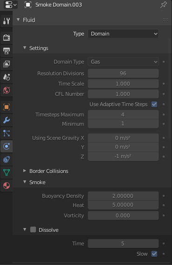The height and width of the screenshot is (265, 172).
Task: Open the Render properties tab
Action: click(x=7, y=37)
